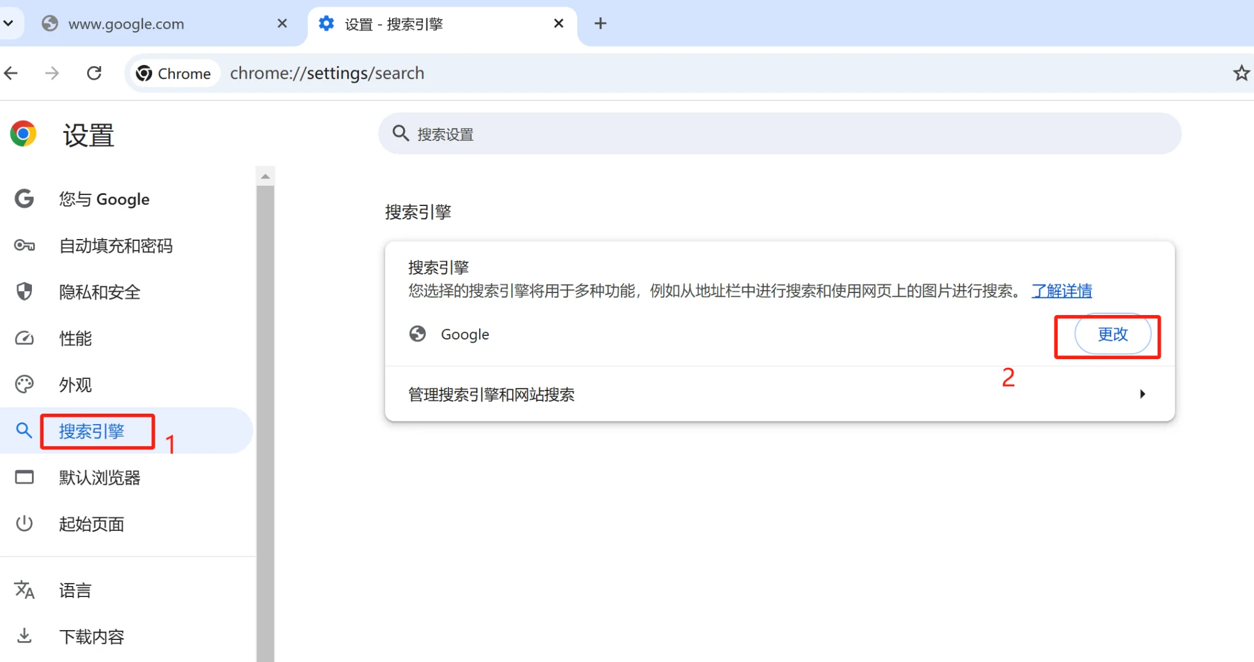Open 您与 Google settings via the G icon
The height and width of the screenshot is (662, 1254).
[24, 199]
